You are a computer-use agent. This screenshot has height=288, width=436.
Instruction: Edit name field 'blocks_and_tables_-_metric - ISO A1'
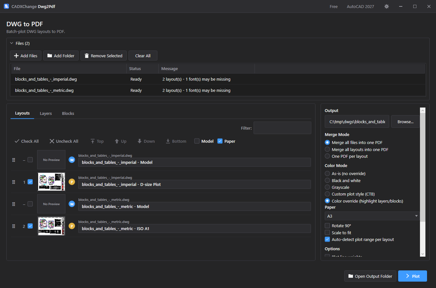(x=195, y=228)
